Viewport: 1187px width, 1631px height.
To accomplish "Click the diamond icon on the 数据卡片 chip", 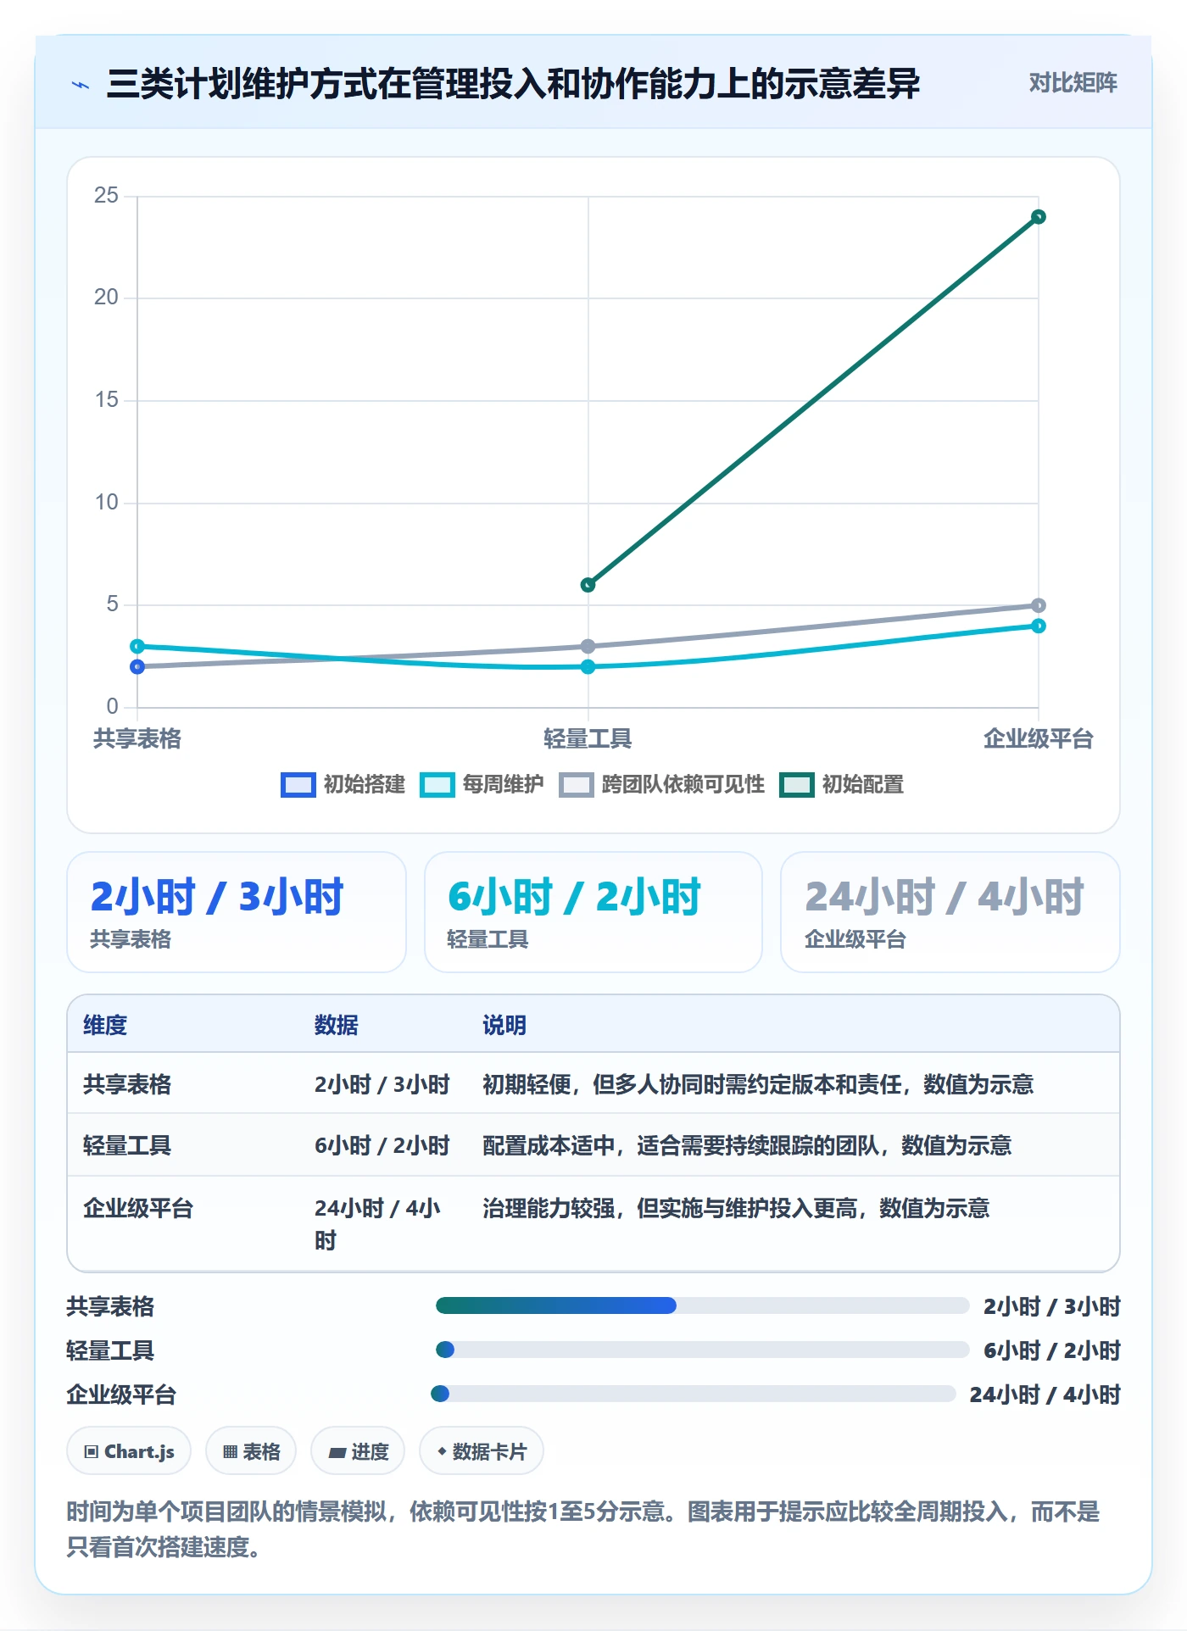I will (x=442, y=1452).
